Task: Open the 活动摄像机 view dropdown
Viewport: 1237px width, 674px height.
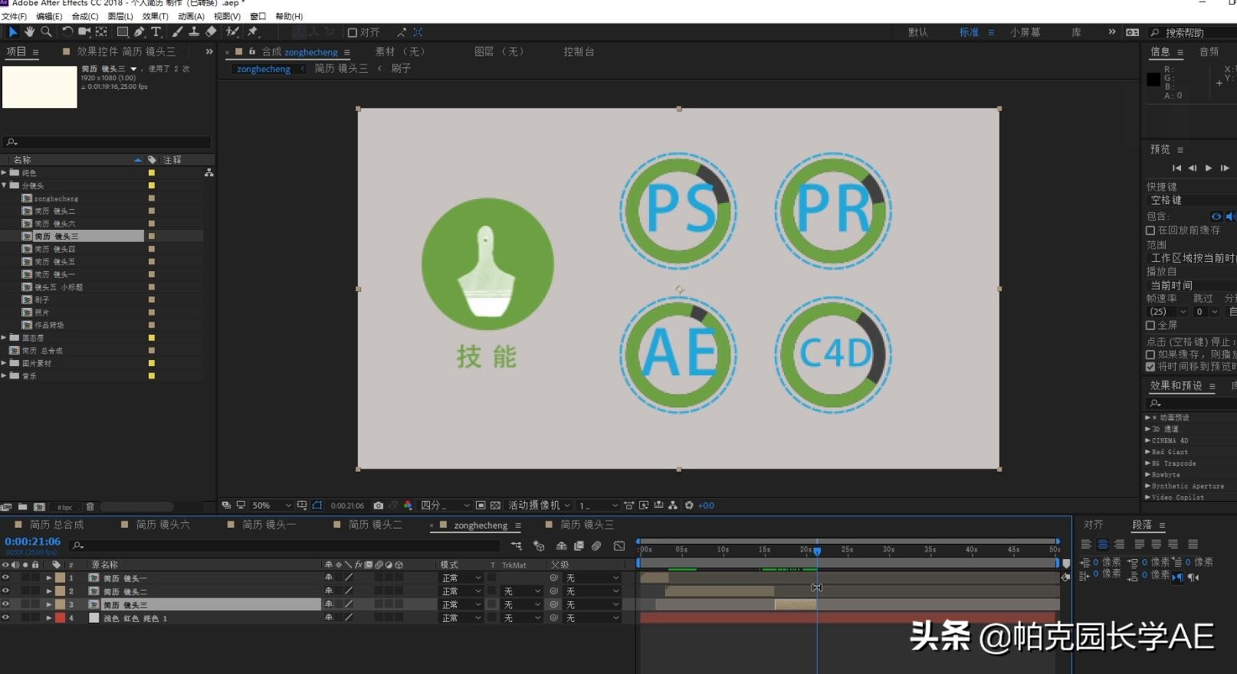Action: pyautogui.click(x=540, y=505)
